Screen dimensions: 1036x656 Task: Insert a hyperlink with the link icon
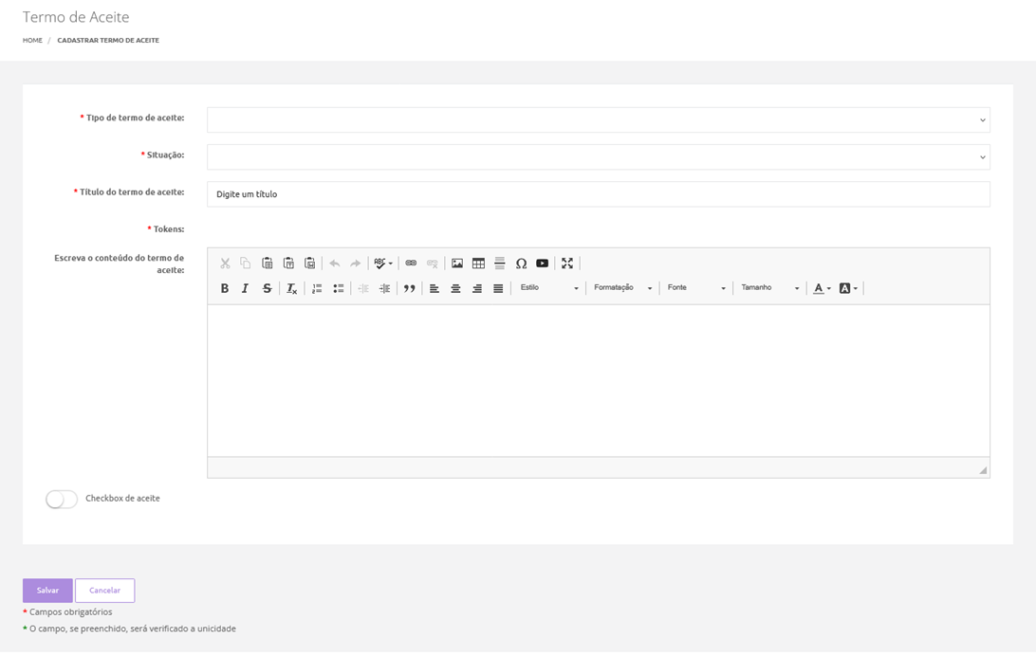pos(411,264)
